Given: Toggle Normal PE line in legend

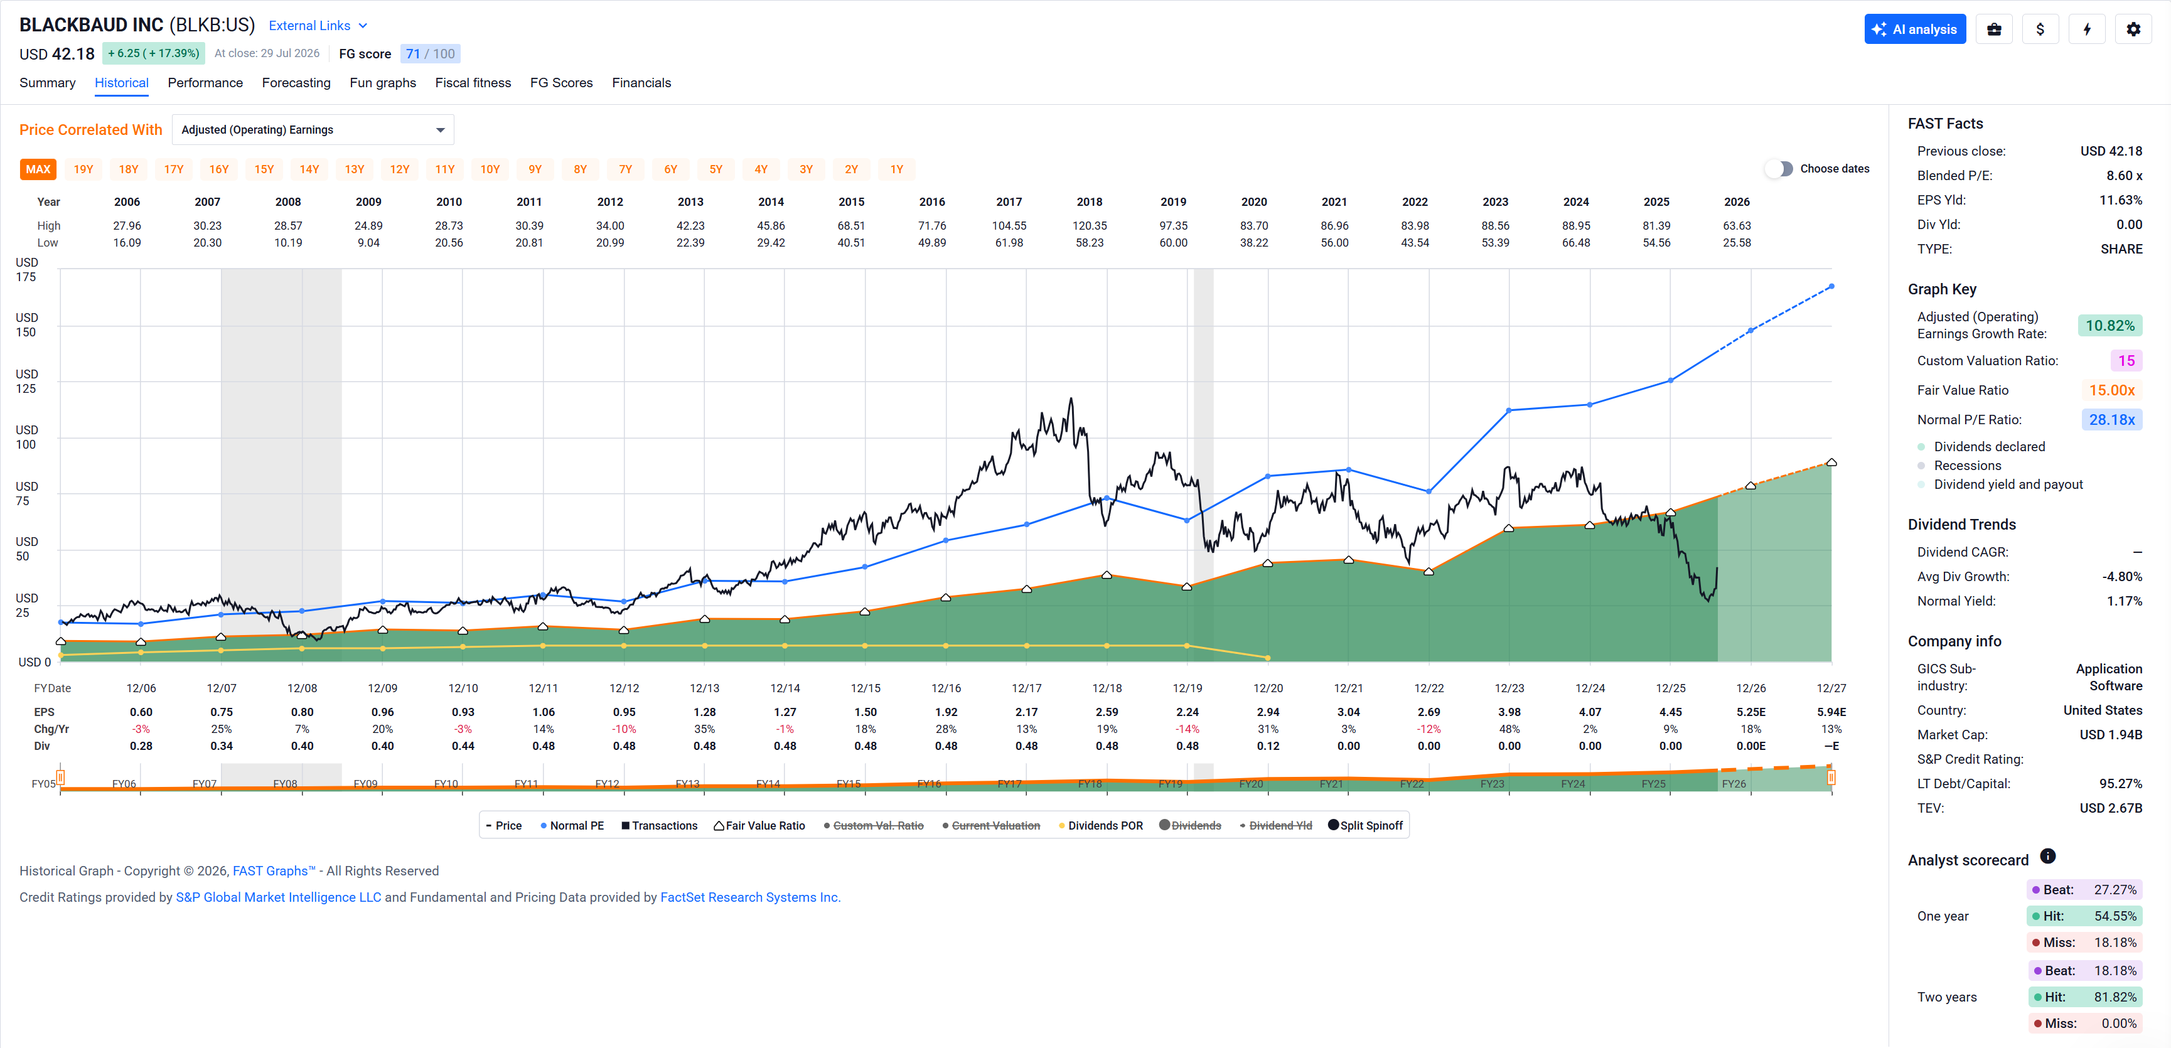Looking at the screenshot, I should [x=572, y=826].
